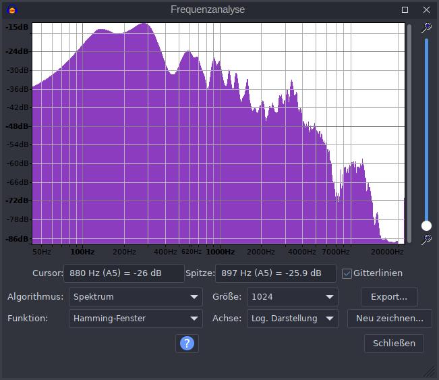Open the Größe 1024 dropdown
This screenshot has height=380, width=439.
(293, 297)
